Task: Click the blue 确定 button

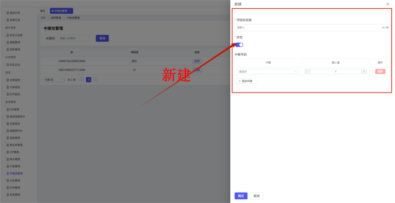Action: point(241,195)
